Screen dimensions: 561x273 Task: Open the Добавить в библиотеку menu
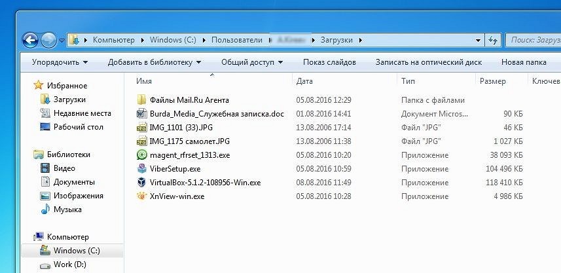[154, 62]
